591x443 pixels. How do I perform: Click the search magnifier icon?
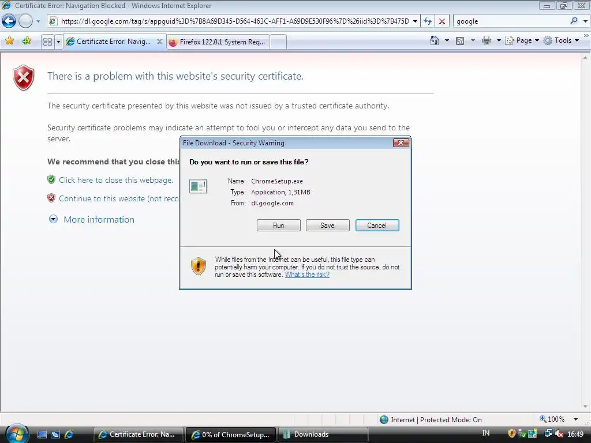click(x=574, y=21)
